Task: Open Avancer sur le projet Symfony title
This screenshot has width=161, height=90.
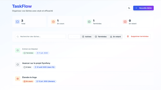Action: pos(36,63)
